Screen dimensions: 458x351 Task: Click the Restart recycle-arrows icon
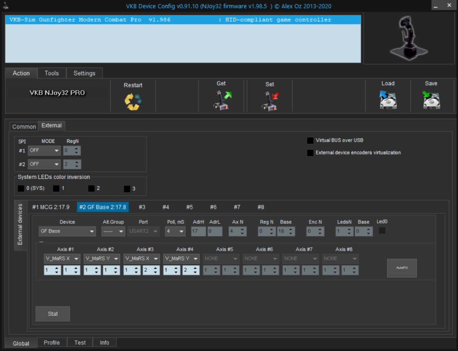133,102
